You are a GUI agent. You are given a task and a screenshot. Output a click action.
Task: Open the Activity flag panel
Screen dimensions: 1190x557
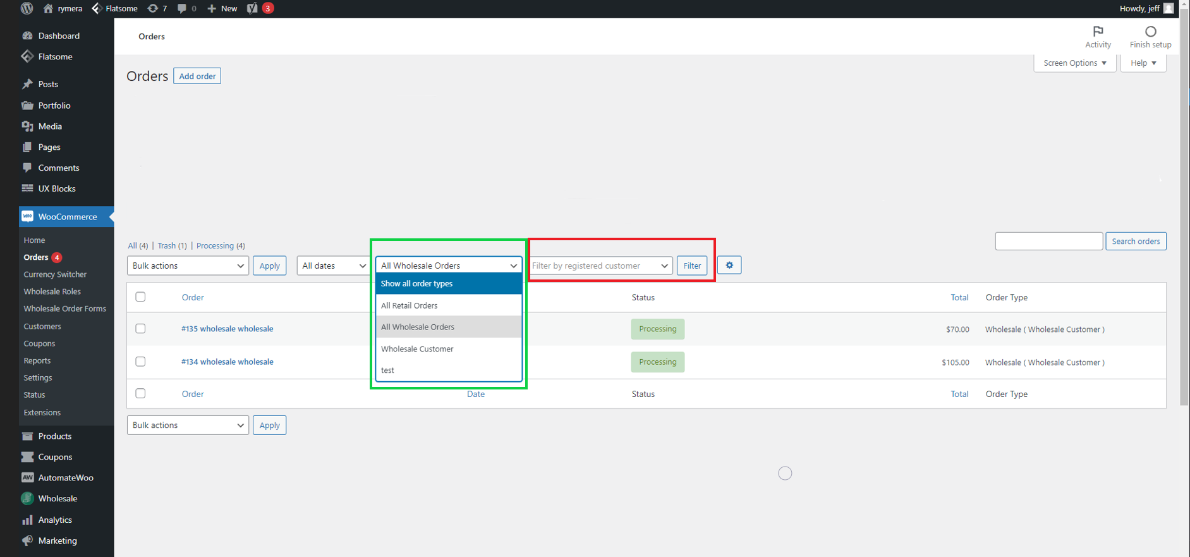pyautogui.click(x=1098, y=37)
